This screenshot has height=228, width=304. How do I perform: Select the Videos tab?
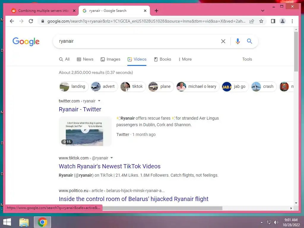click(x=137, y=59)
